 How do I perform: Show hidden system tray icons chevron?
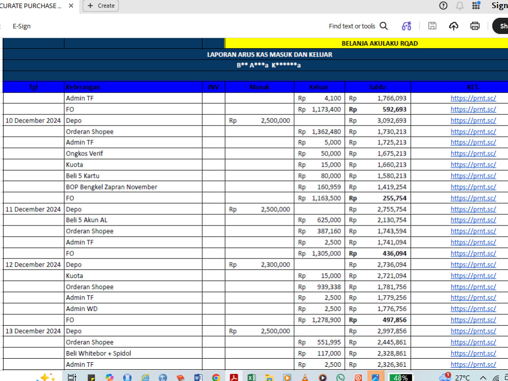point(483,377)
